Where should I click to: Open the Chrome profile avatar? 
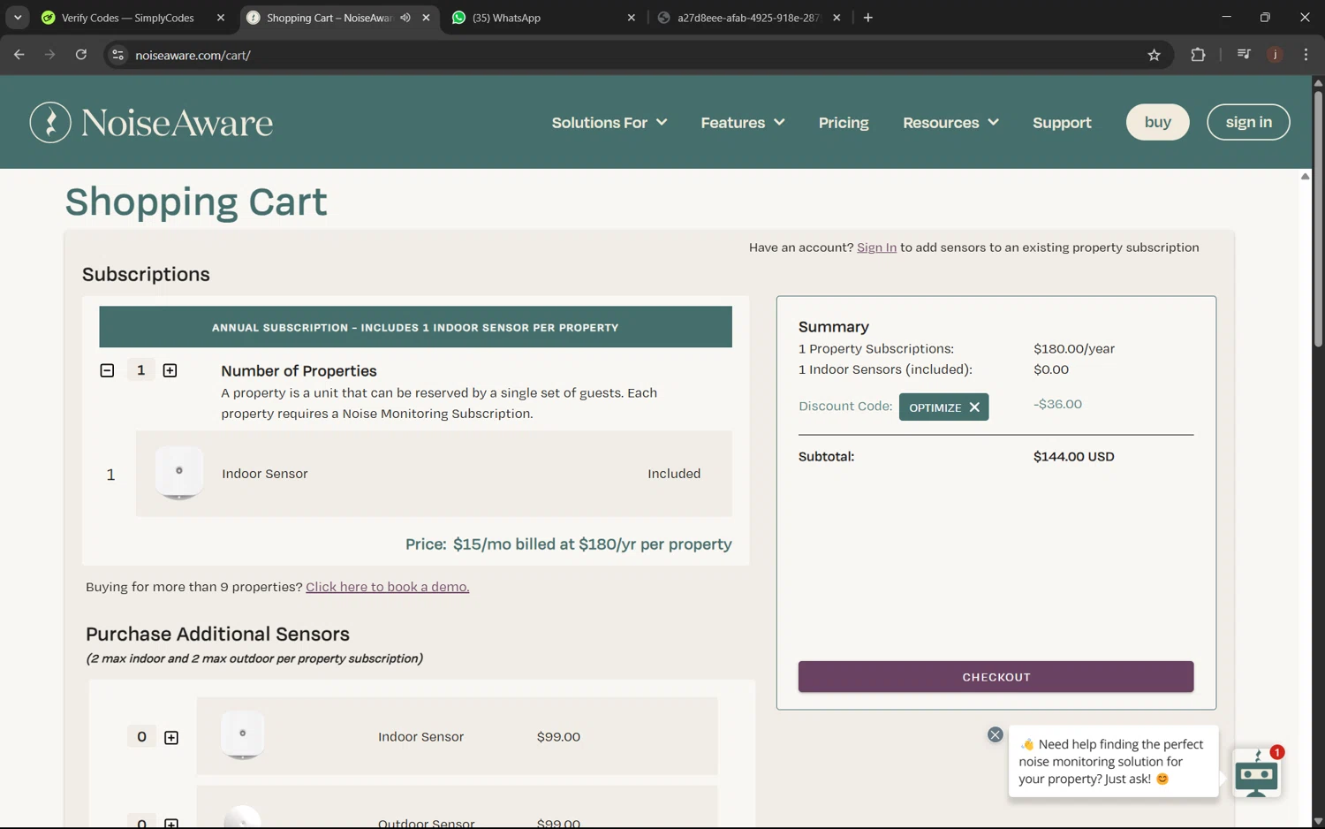pyautogui.click(x=1275, y=55)
